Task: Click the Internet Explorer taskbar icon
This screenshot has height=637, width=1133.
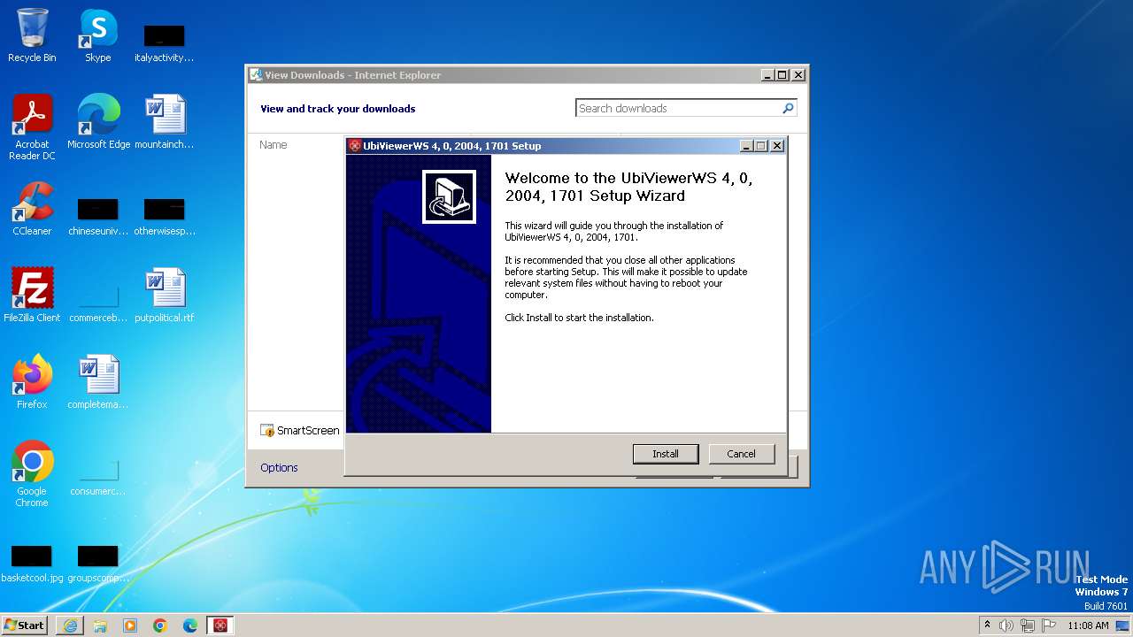Action: (70, 625)
